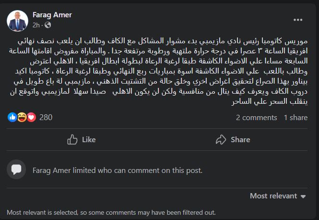319x220 pixels.
Task: Click the Arabic post body text
Action: [x=163, y=71]
